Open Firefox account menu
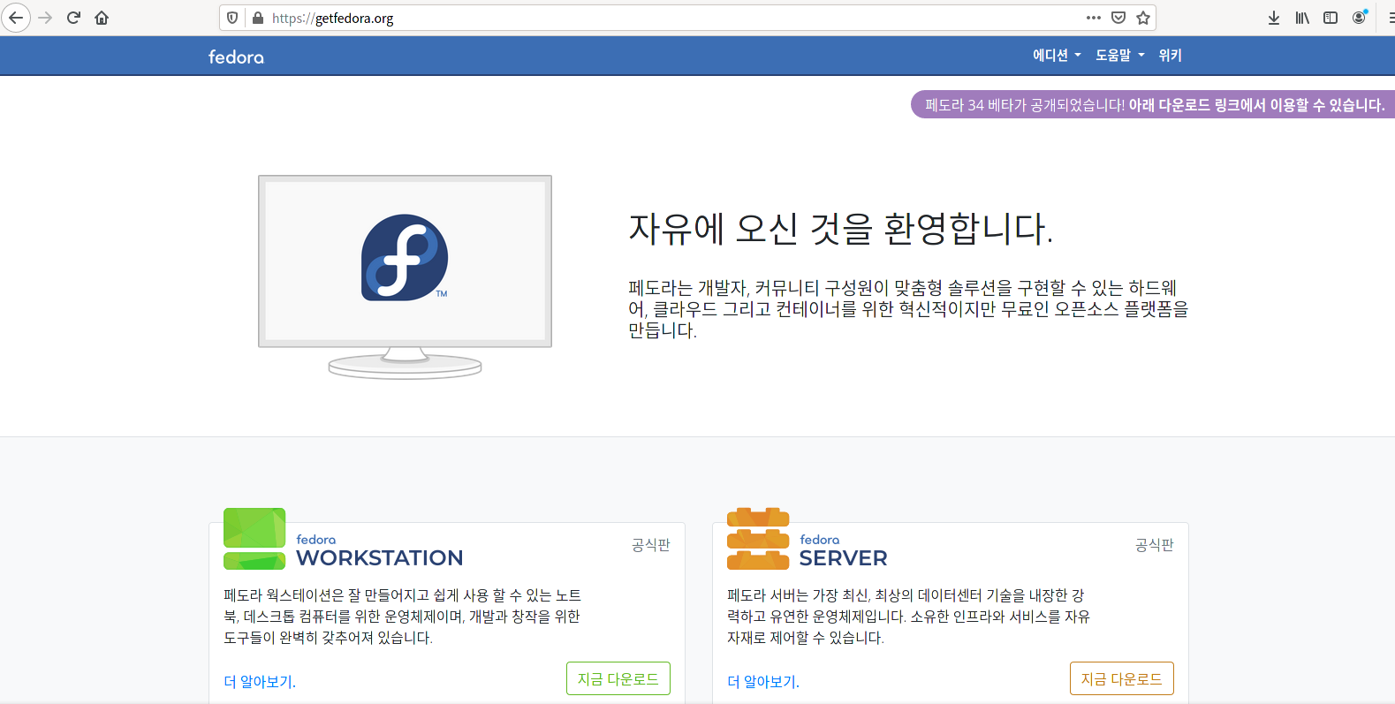 (x=1360, y=18)
